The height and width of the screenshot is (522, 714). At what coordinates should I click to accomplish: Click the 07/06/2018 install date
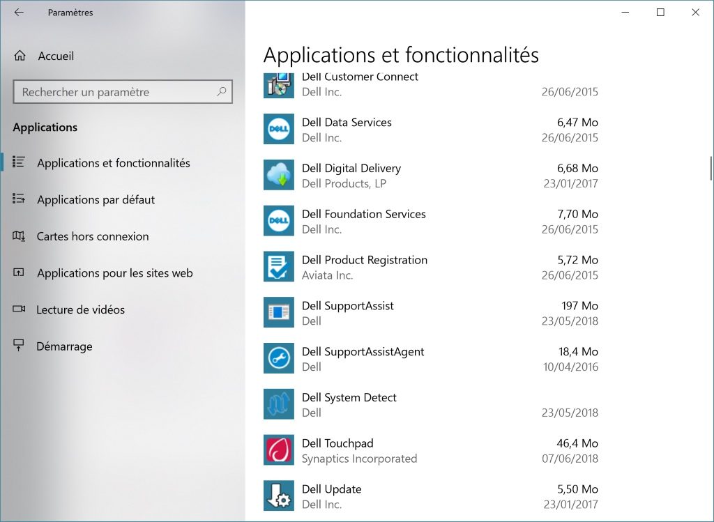570,459
